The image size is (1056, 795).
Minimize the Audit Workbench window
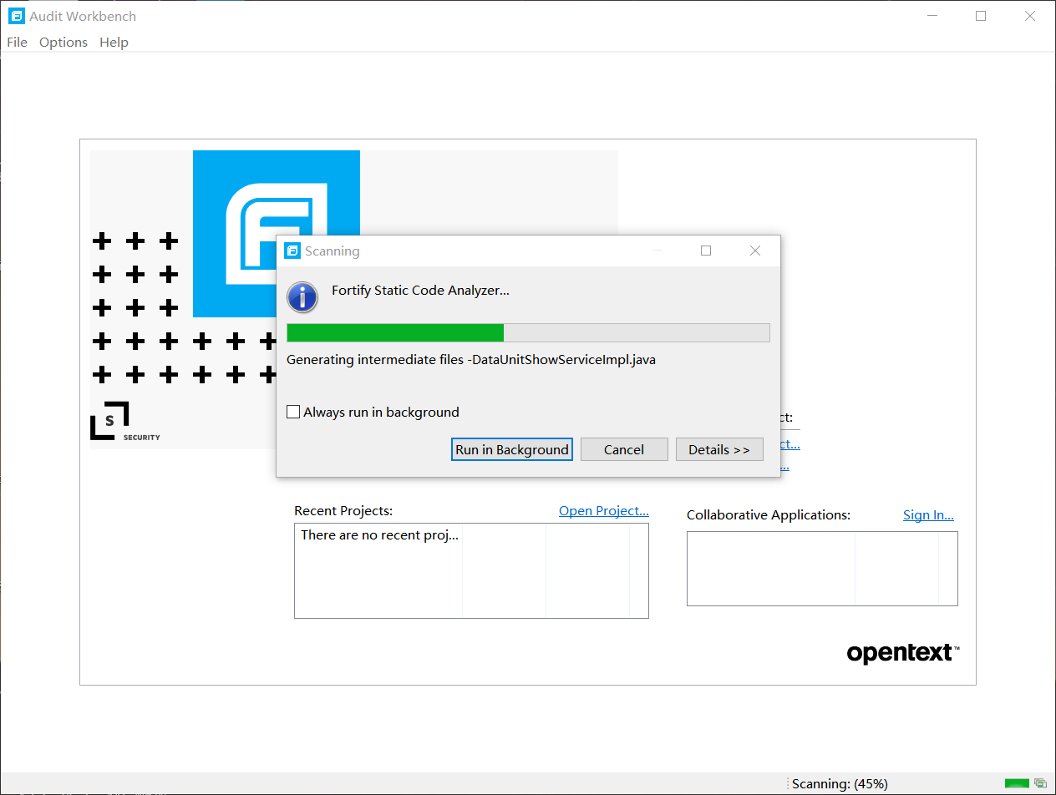933,16
